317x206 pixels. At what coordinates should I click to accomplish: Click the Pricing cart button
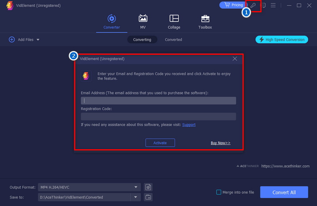point(233,5)
